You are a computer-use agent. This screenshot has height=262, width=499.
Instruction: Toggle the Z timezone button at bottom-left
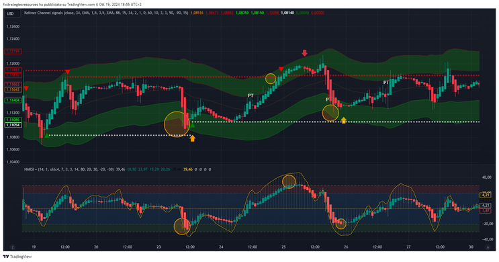12,247
